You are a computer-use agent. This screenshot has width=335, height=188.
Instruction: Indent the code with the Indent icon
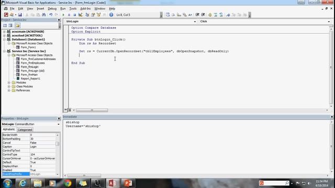[197, 15]
